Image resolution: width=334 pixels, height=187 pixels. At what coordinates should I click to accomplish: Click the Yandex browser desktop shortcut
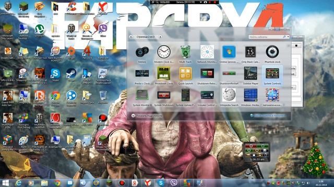pyautogui.click(x=103, y=9)
